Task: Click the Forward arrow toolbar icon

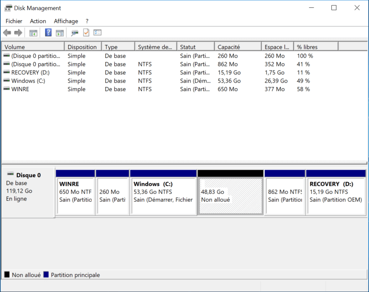Action: (18, 33)
